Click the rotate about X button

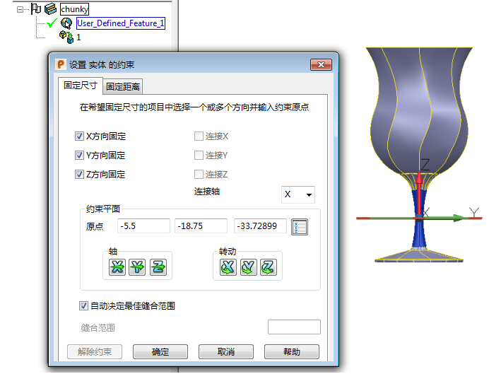pos(228,267)
